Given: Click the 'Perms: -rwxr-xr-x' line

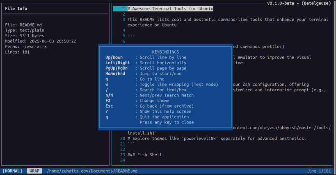Looking at the screenshot, I should 26,47.
